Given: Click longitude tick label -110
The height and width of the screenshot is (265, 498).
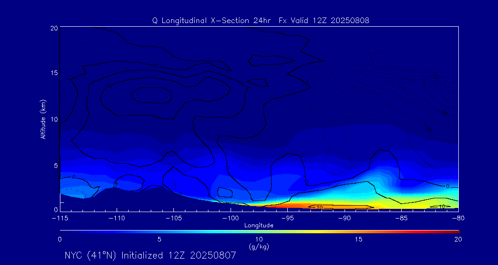Looking at the screenshot, I should tap(117, 219).
